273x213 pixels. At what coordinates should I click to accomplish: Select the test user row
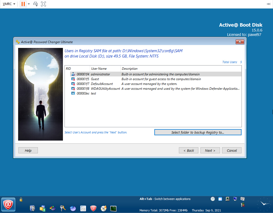(x=156, y=93)
